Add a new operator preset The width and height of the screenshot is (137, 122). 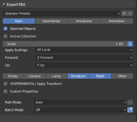(x=124, y=13)
